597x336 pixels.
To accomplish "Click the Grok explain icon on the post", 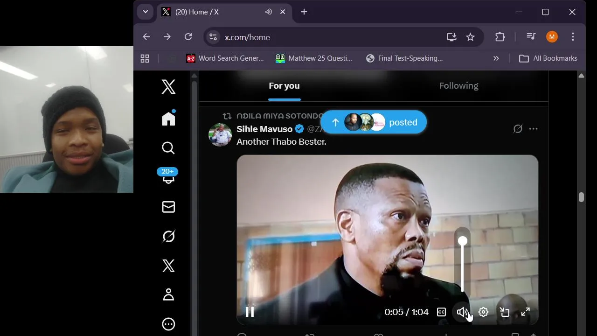I will coord(518,129).
